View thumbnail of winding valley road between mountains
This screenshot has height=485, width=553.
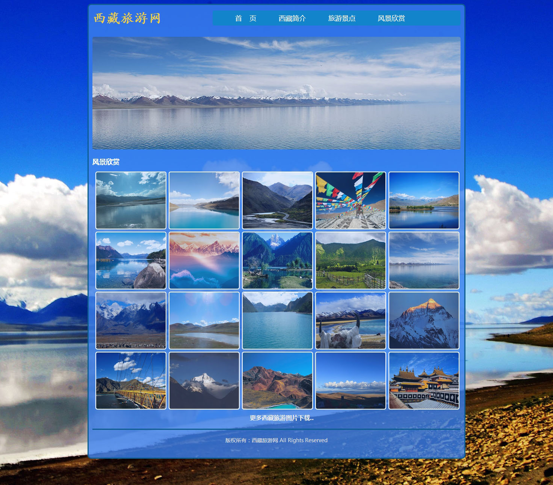pyautogui.click(x=277, y=200)
